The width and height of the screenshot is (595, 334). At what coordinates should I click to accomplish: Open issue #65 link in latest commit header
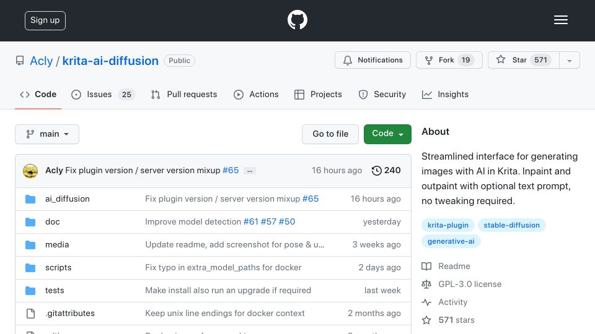(x=231, y=171)
